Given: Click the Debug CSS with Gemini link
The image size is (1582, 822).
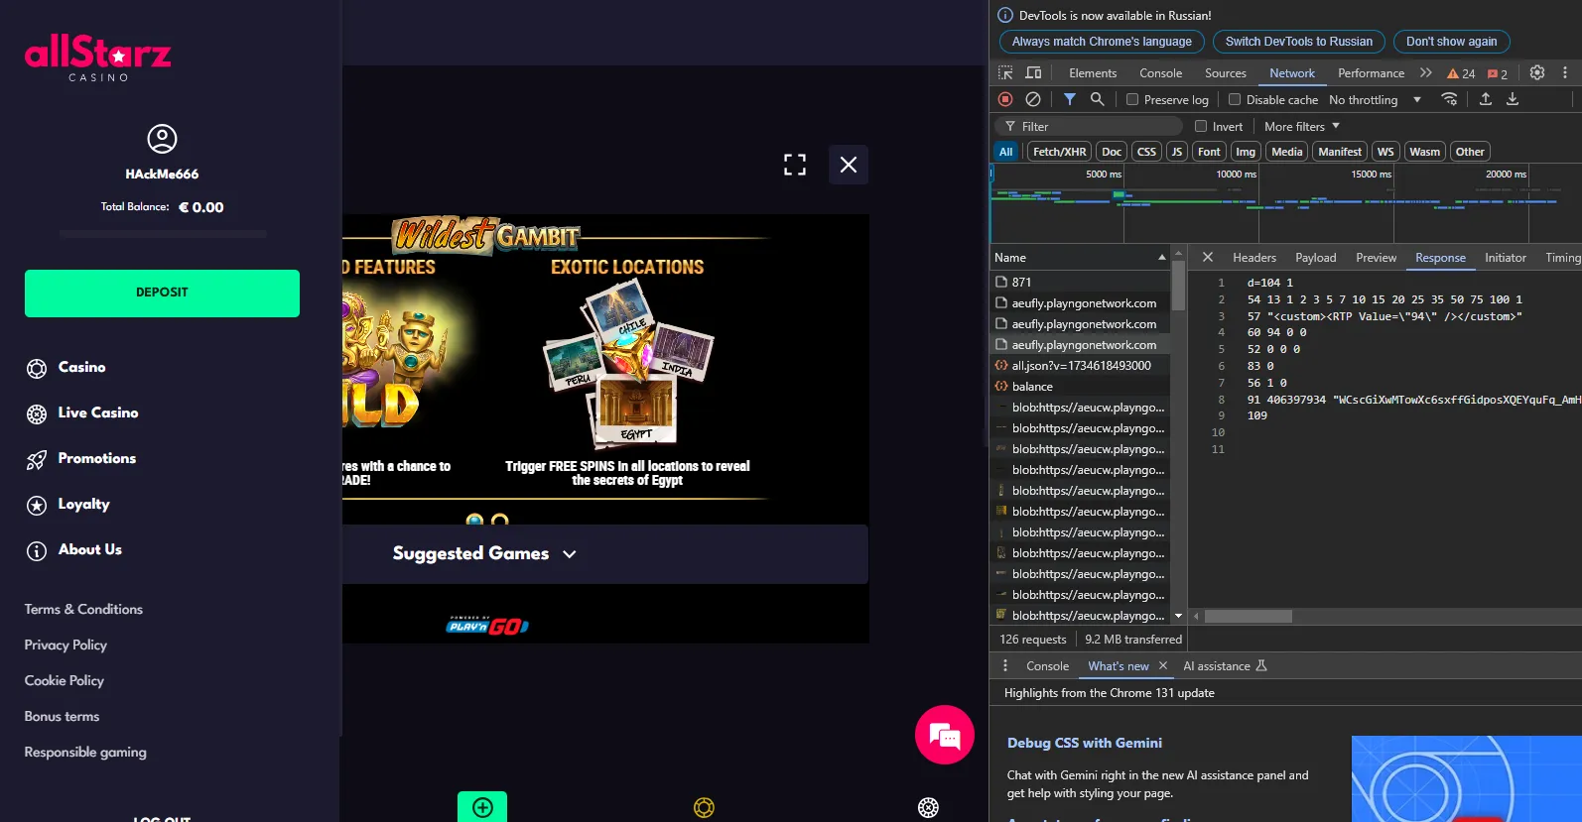Looking at the screenshot, I should (x=1085, y=743).
